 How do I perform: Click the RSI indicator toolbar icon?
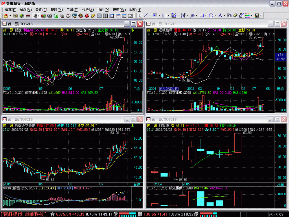click(x=16, y=16)
